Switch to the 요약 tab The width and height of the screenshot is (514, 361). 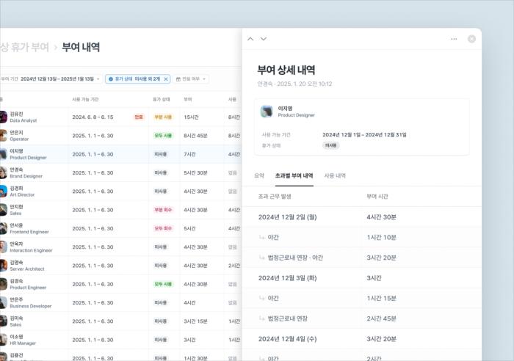(x=259, y=175)
